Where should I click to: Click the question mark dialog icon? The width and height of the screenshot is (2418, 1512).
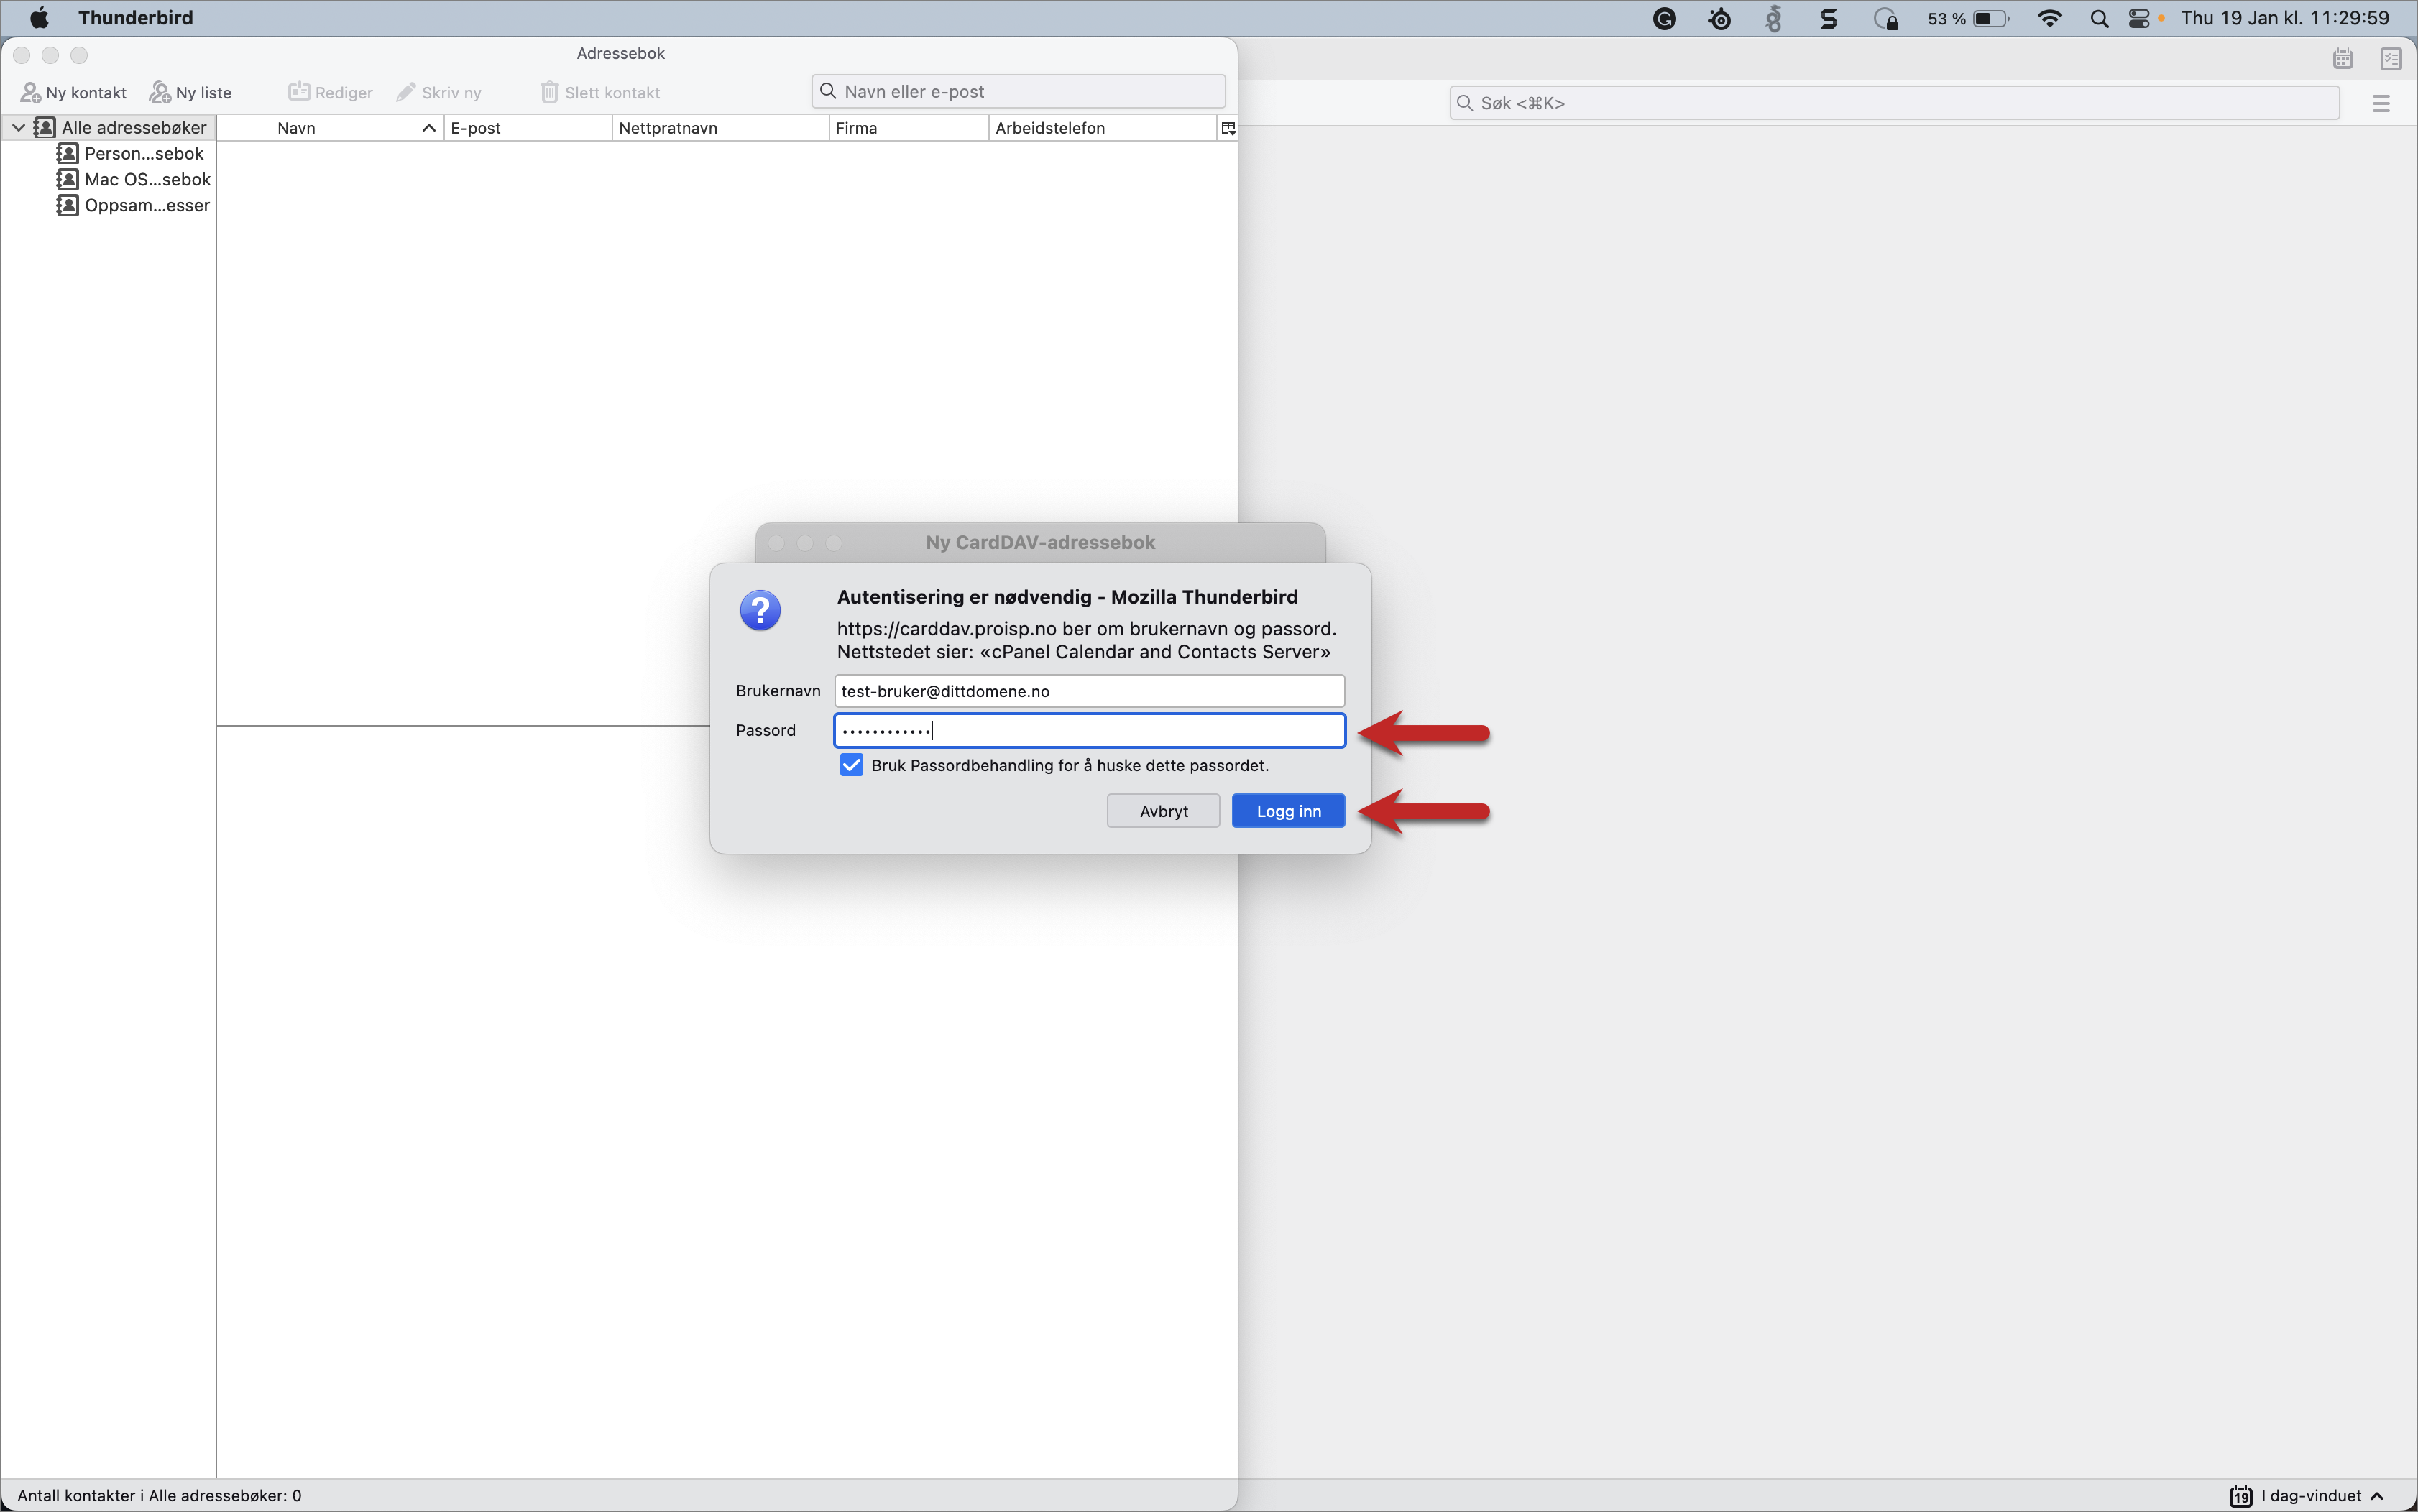tap(760, 610)
